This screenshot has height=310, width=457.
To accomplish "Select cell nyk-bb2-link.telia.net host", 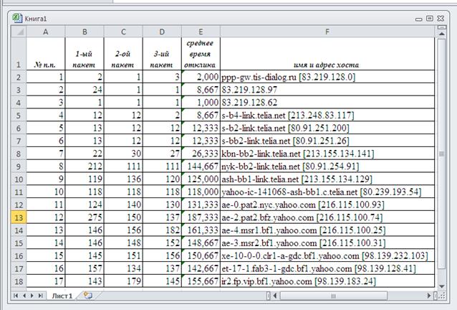I will tap(327, 166).
